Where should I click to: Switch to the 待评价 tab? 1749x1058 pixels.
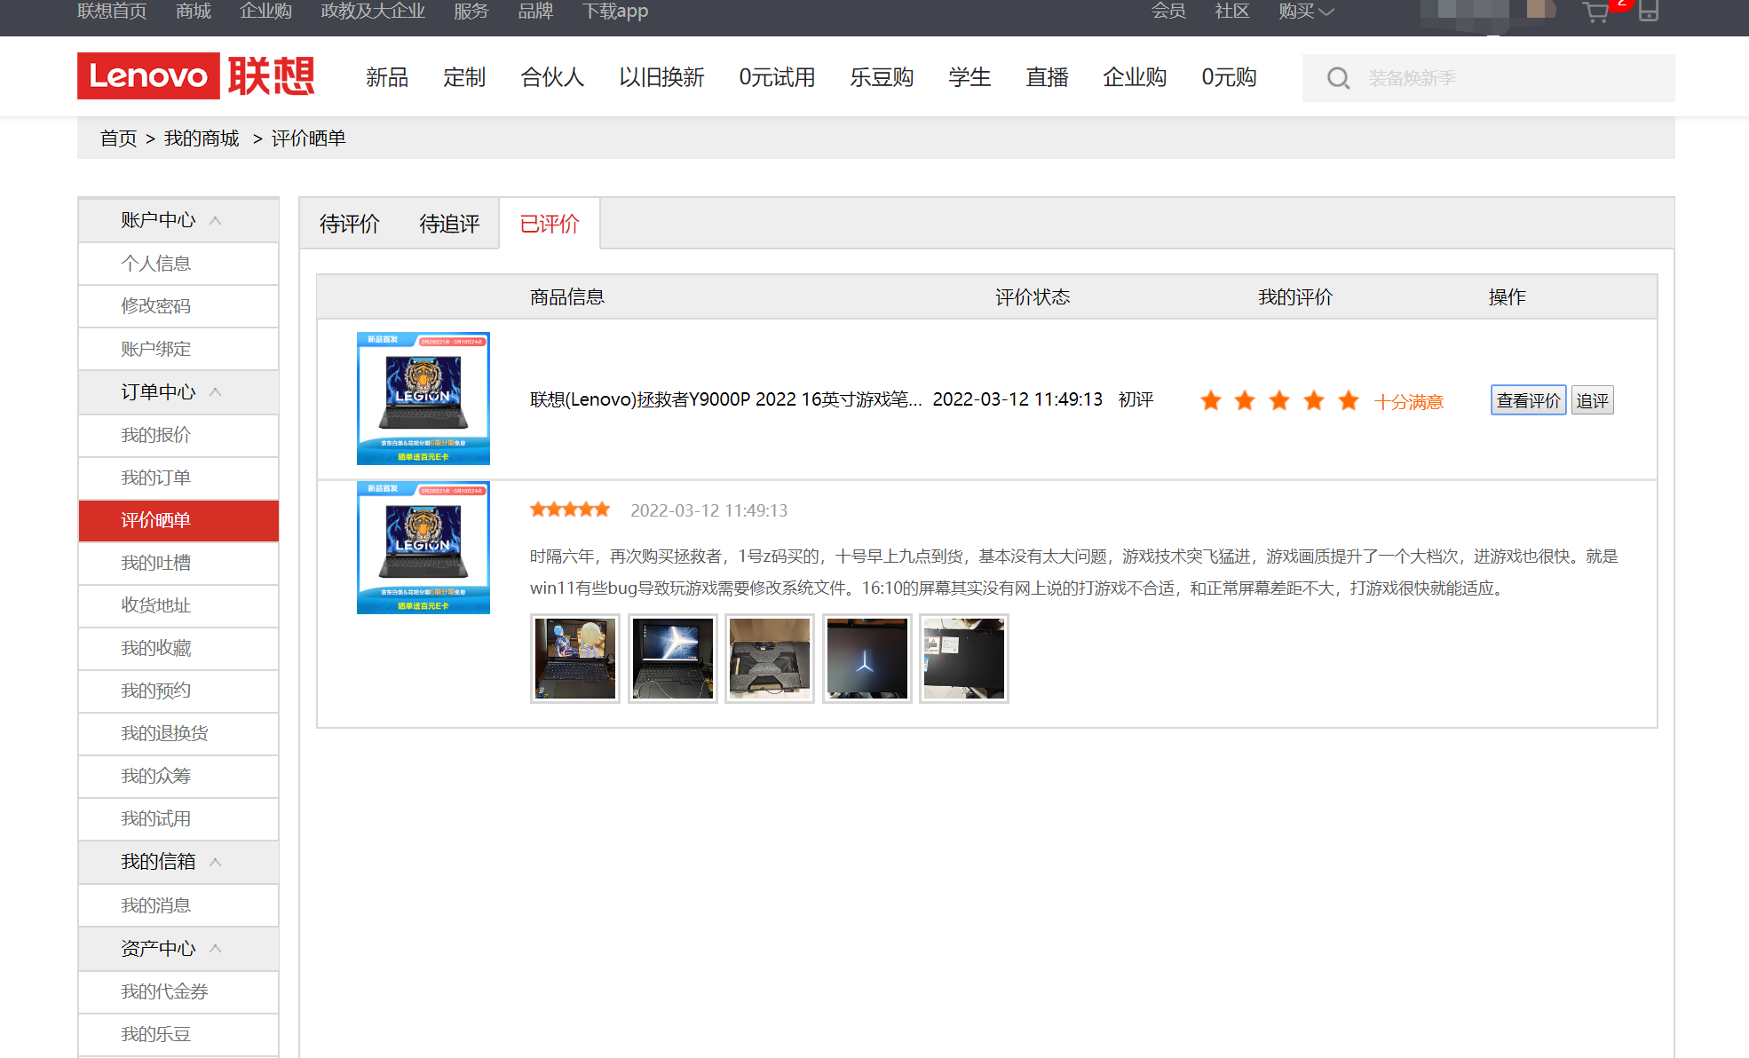pyautogui.click(x=350, y=224)
